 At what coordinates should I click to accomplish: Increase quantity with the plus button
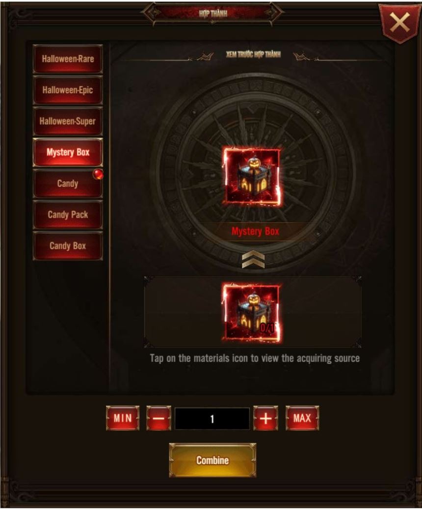click(265, 418)
